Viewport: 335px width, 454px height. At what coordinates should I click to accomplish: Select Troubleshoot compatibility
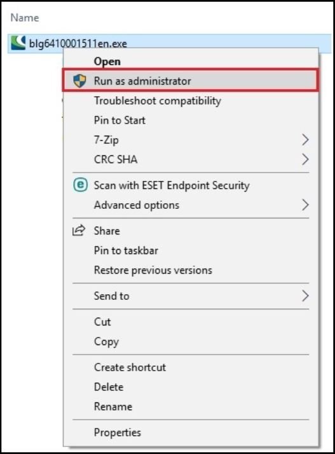[191, 101]
